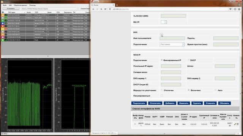
Task: Click the DNS-сервер 1 field
Action: [x=171, y=78]
